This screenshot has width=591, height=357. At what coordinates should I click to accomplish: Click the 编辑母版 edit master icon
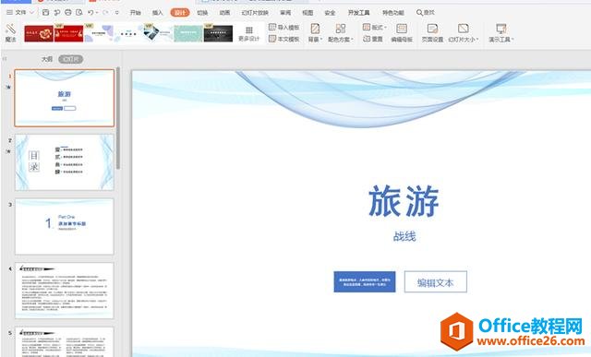click(402, 29)
